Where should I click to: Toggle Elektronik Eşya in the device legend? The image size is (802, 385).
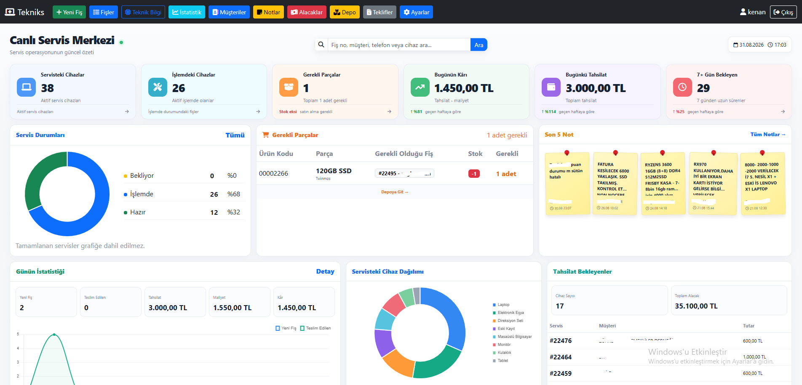pyautogui.click(x=508, y=313)
